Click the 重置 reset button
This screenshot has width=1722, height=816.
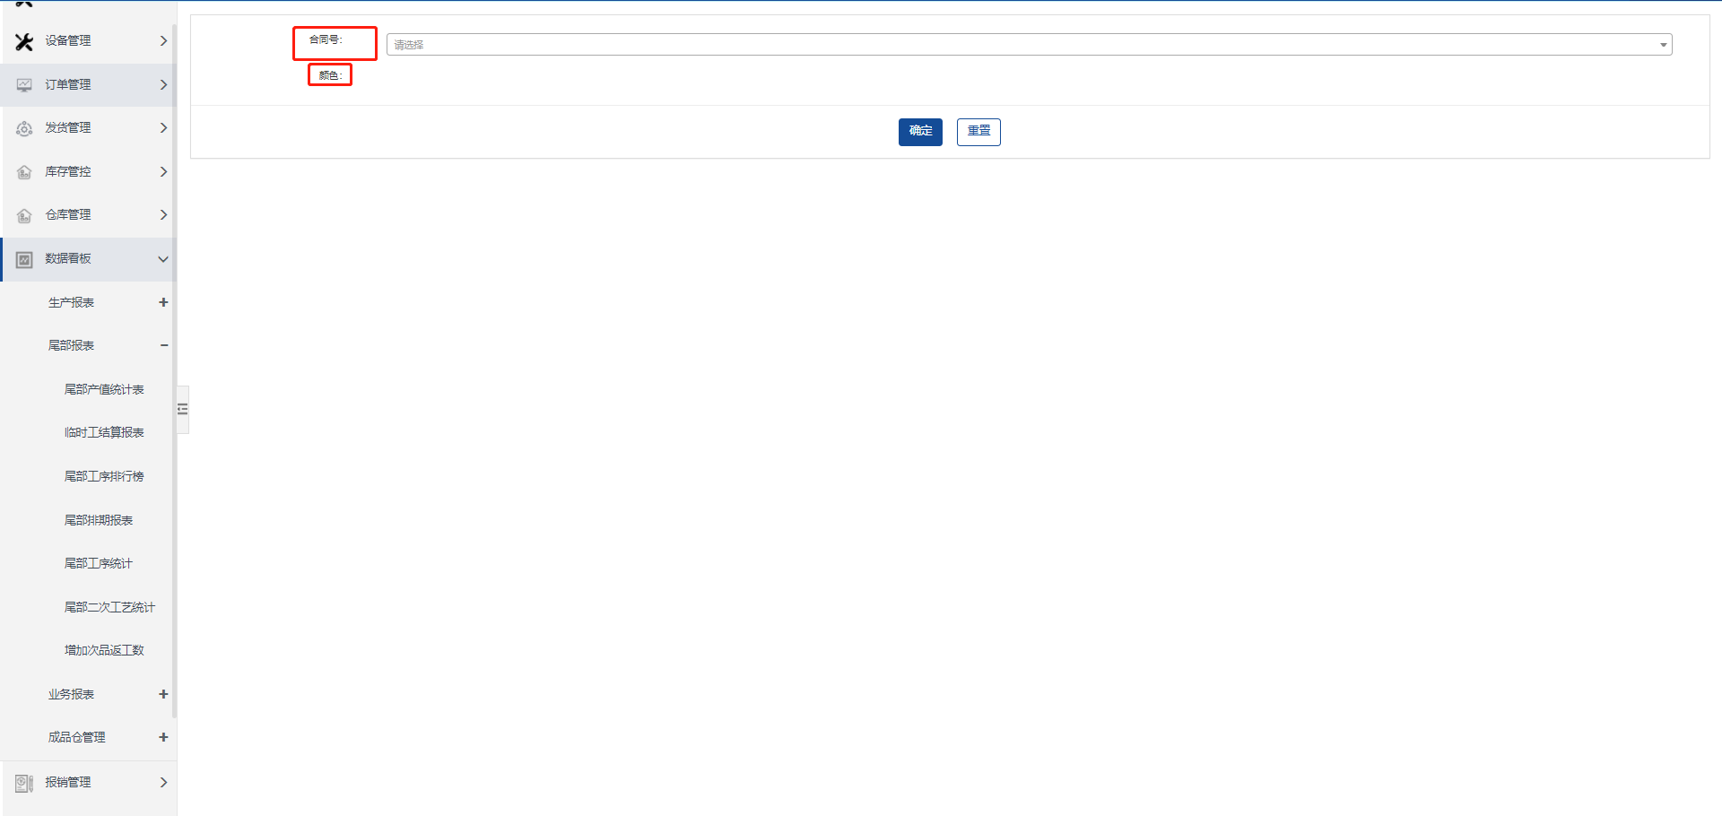click(x=978, y=132)
